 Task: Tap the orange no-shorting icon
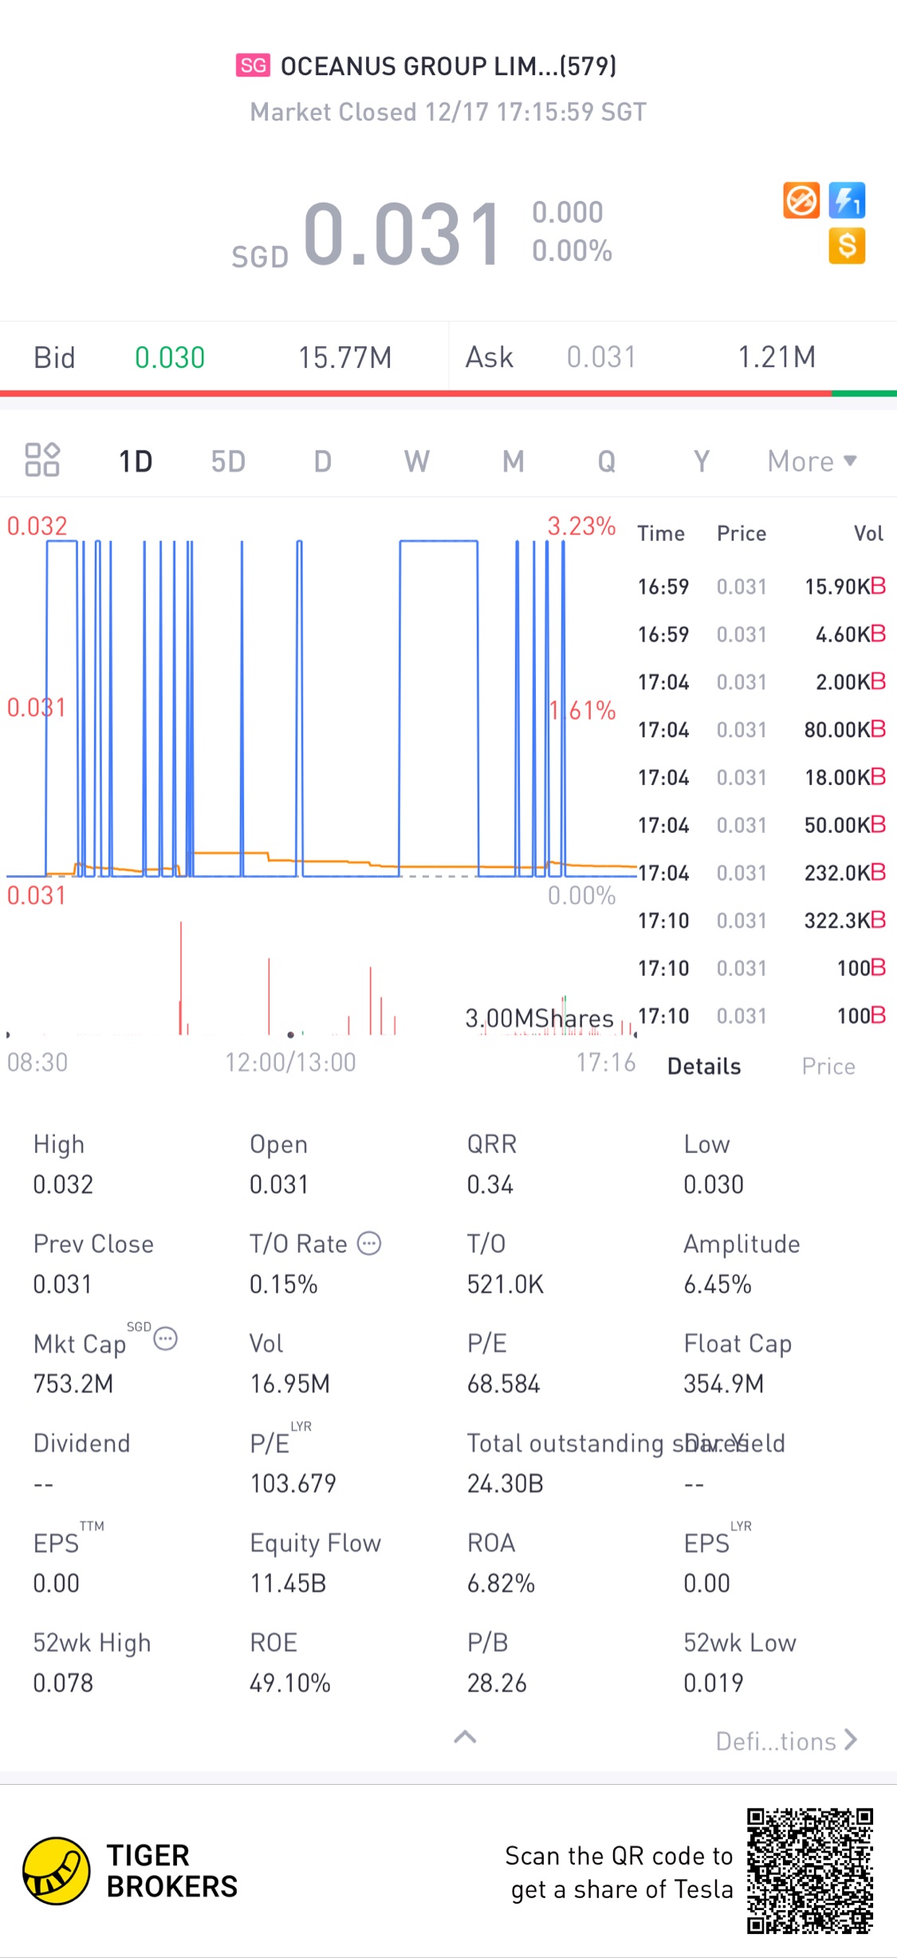(x=801, y=200)
